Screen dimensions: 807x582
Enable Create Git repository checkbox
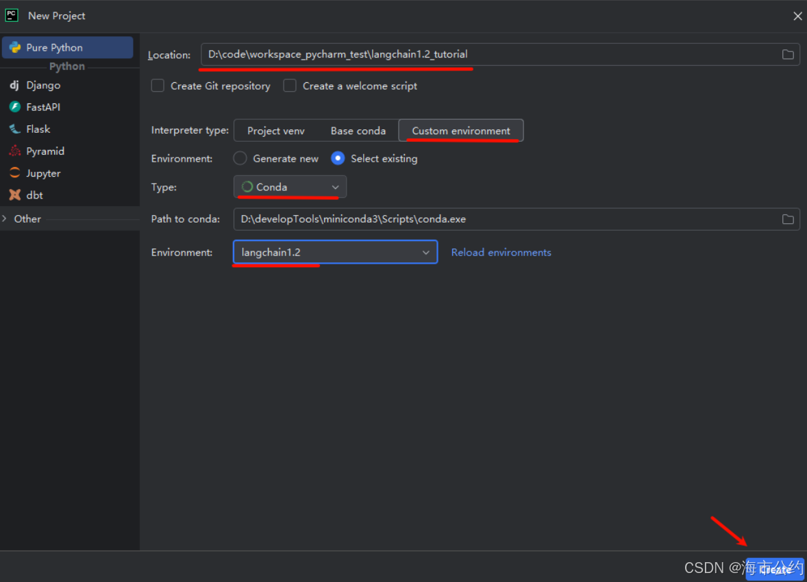pyautogui.click(x=158, y=86)
